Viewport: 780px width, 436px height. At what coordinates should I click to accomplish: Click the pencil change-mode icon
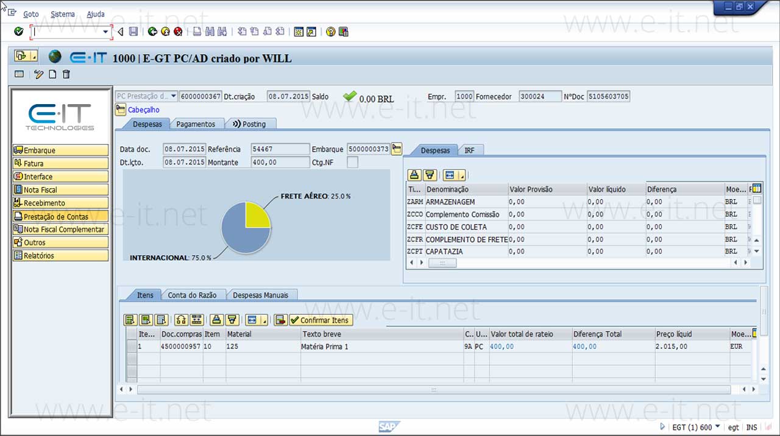(x=39, y=74)
